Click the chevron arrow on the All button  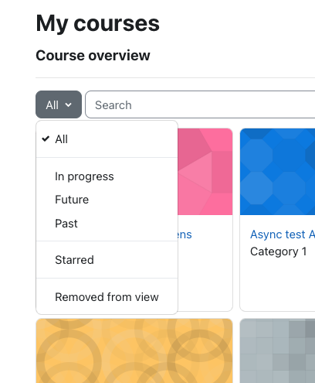tap(68, 104)
